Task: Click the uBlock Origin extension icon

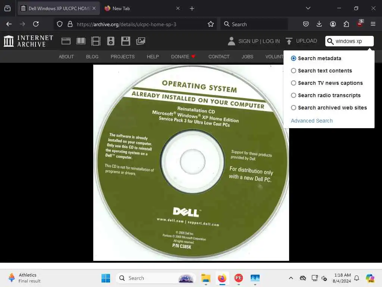Action: click(x=360, y=24)
